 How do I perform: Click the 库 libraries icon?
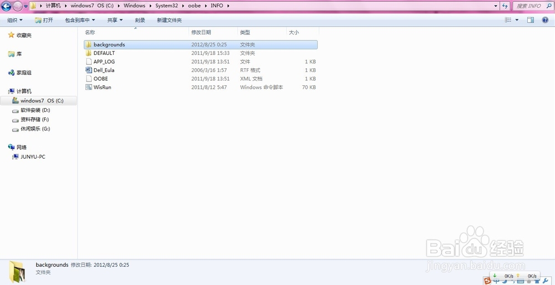click(x=11, y=54)
